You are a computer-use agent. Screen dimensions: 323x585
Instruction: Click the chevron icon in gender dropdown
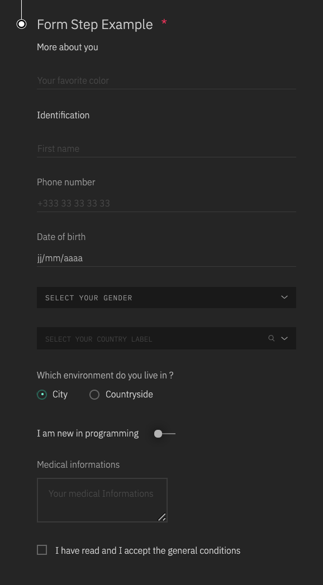click(x=284, y=298)
